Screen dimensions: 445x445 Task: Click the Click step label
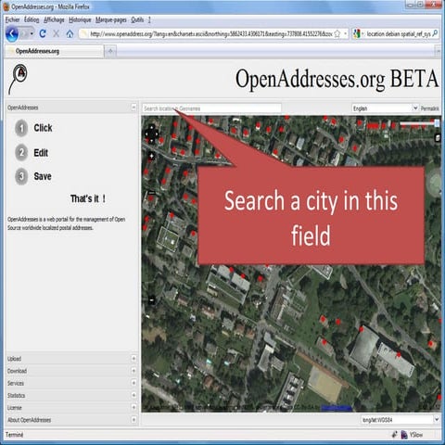pos(43,128)
